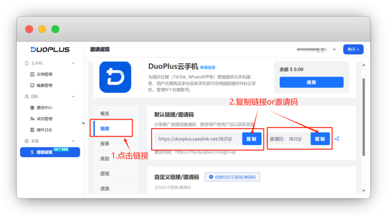Copy the invite code with 复制
This screenshot has height=215, width=387.
pyautogui.click(x=320, y=139)
